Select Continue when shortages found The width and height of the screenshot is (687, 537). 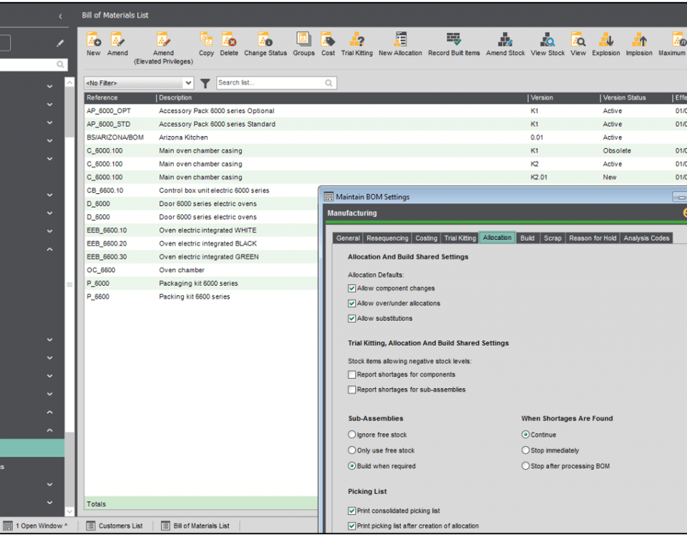525,435
